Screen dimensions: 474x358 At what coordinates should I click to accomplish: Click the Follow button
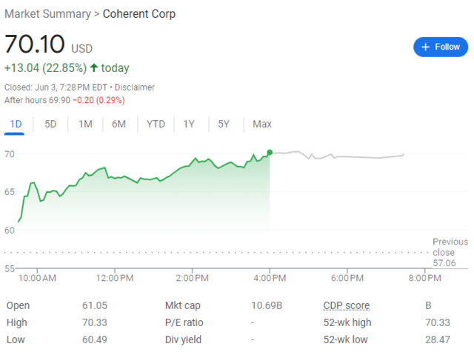coord(441,47)
